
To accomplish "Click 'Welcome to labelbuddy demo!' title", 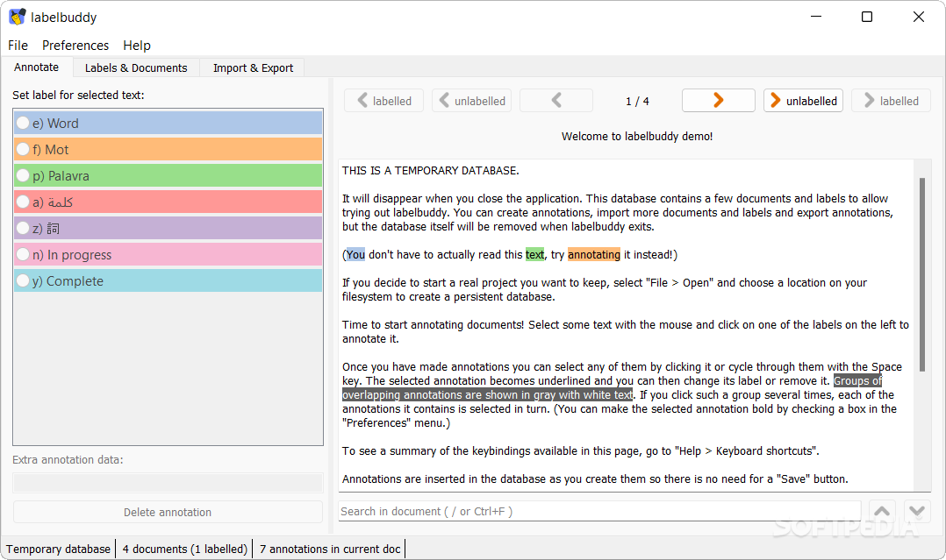I will (x=637, y=136).
